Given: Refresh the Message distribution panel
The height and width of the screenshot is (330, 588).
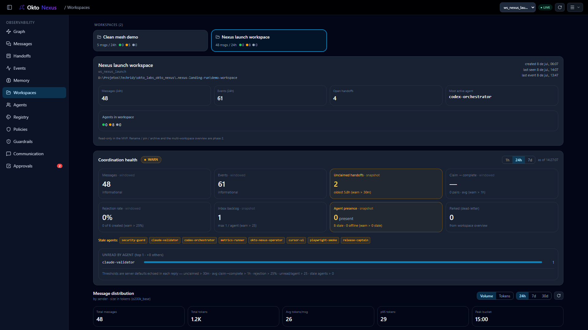Looking at the screenshot, I should tap(559, 296).
